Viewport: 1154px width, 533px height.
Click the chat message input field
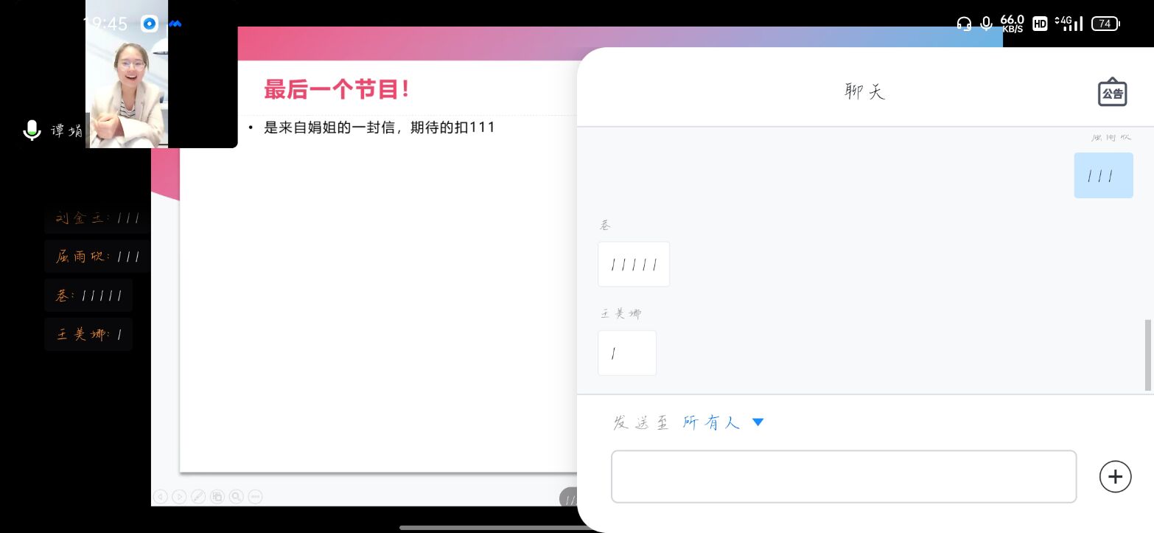[x=844, y=476]
